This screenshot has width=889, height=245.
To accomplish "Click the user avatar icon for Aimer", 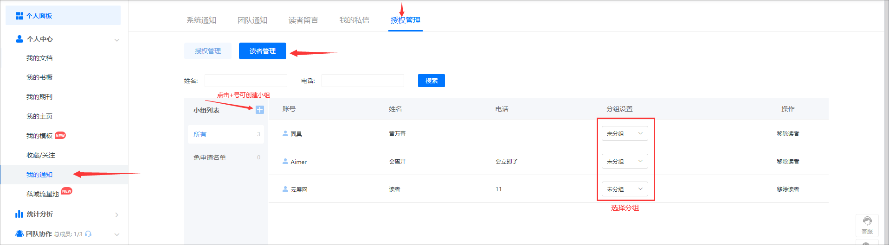I will coord(285,161).
